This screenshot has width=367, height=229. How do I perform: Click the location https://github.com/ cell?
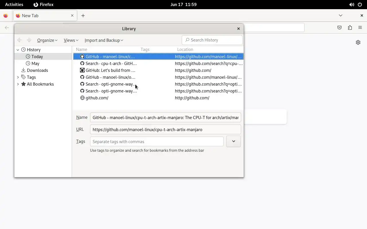[x=193, y=70]
